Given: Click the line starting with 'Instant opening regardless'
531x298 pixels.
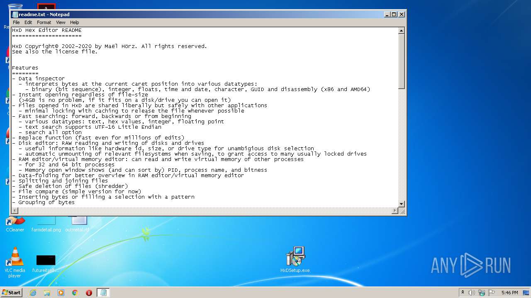Looking at the screenshot, I should click(80, 95).
